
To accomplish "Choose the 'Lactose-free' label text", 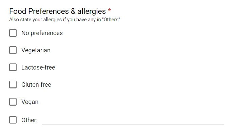I will click(x=38, y=67).
